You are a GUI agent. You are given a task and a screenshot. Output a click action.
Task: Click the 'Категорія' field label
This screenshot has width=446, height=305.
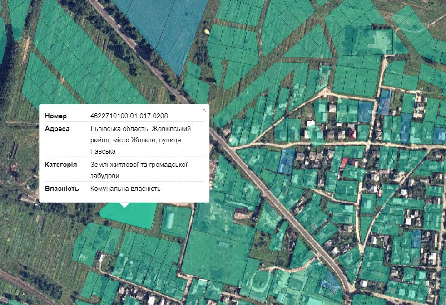pos(61,165)
